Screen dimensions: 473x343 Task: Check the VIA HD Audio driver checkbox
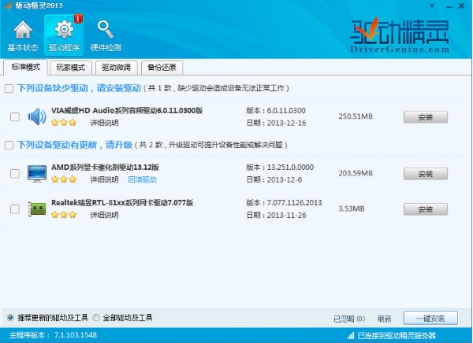click(x=15, y=117)
